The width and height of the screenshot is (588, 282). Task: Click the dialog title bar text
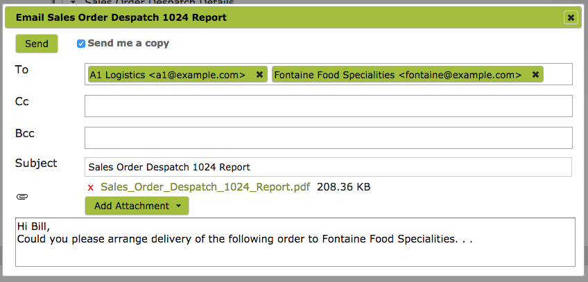click(121, 17)
